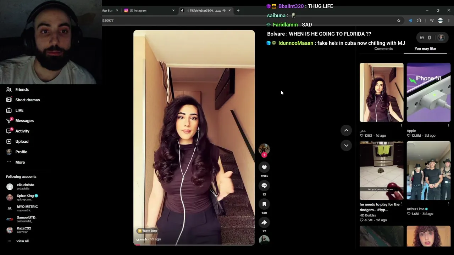Click the Arthur Lima creator name
This screenshot has height=255, width=454.
[x=415, y=209]
